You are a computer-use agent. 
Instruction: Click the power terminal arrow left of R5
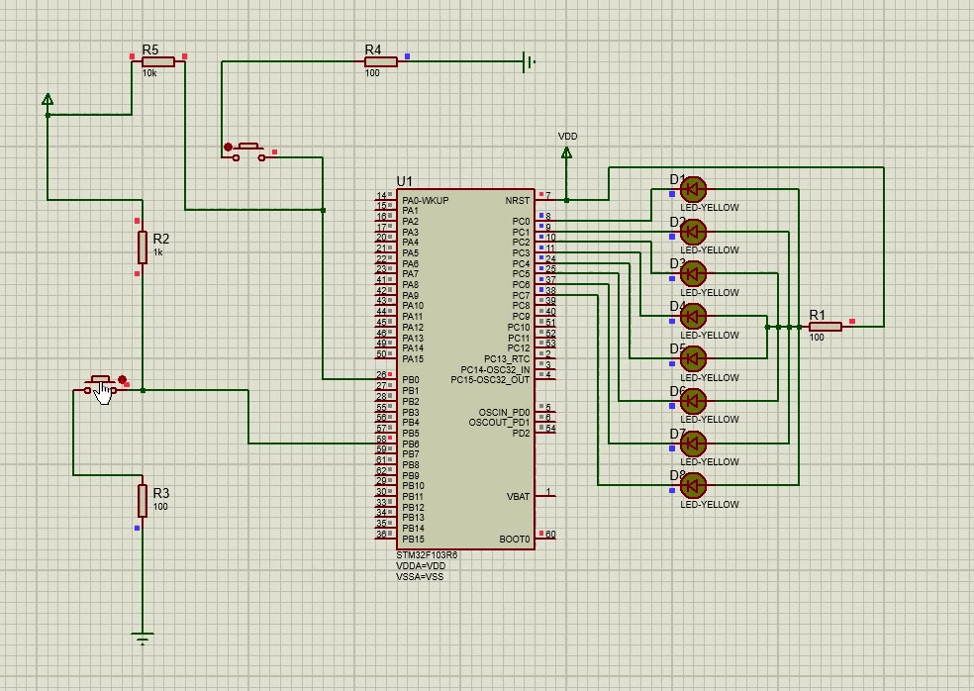48,99
